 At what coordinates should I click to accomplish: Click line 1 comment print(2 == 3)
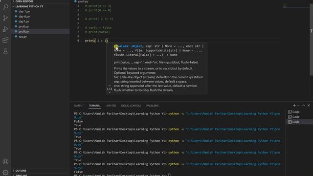click(x=98, y=6)
